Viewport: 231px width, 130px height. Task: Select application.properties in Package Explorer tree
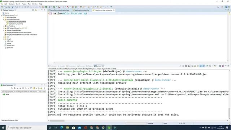[16, 24]
